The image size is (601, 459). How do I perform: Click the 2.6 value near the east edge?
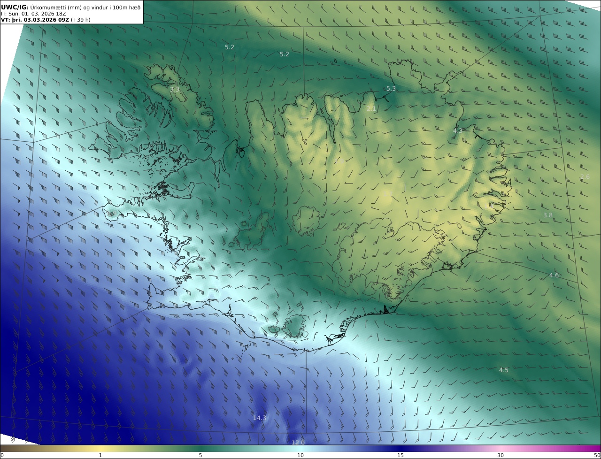[x=585, y=176]
